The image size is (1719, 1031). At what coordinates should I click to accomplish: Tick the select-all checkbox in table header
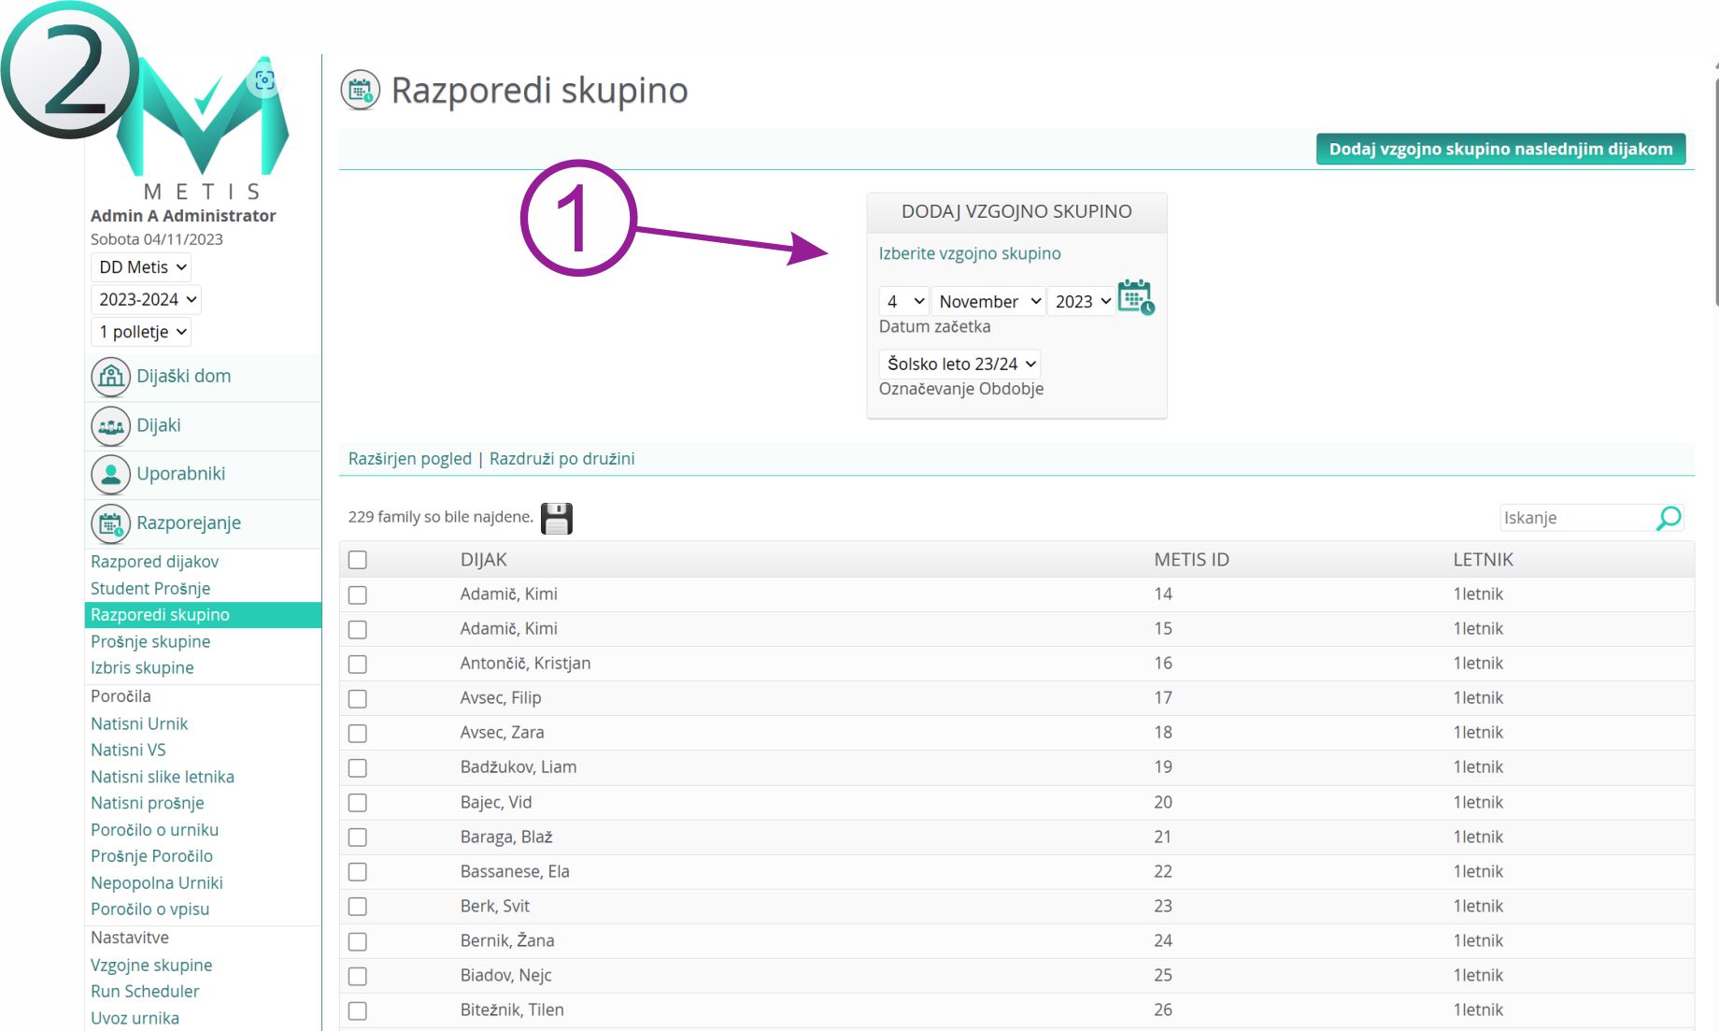tap(358, 560)
